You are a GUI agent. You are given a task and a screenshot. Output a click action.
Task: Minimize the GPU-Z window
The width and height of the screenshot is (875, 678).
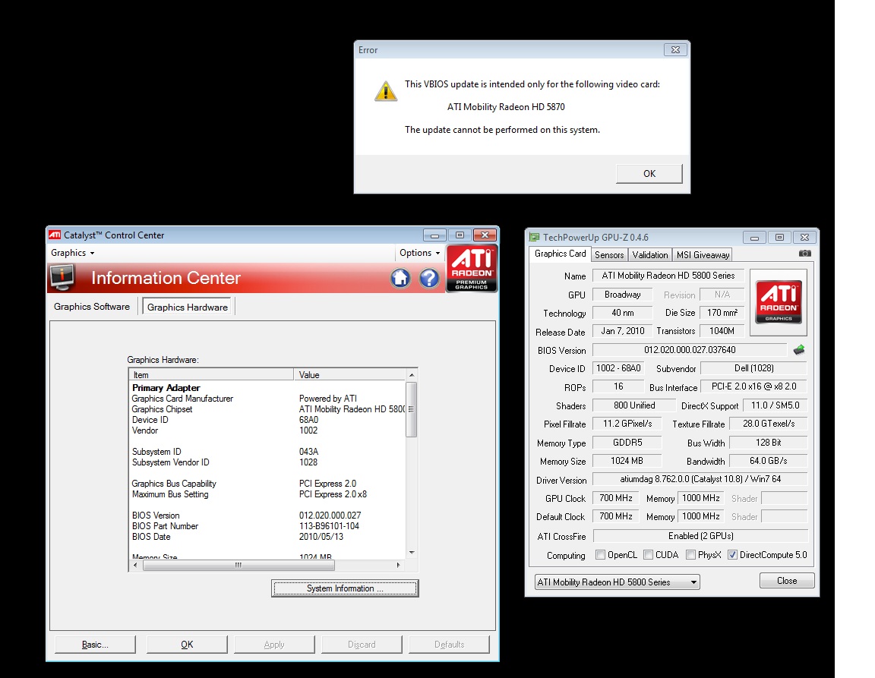pyautogui.click(x=754, y=237)
